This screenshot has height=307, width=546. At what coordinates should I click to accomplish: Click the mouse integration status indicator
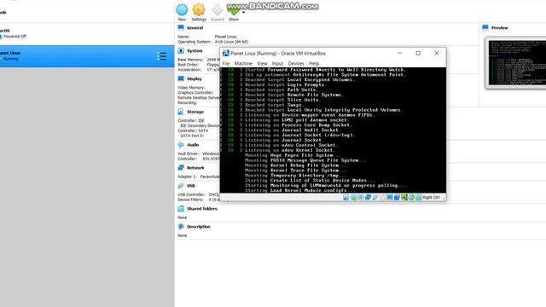point(411,197)
